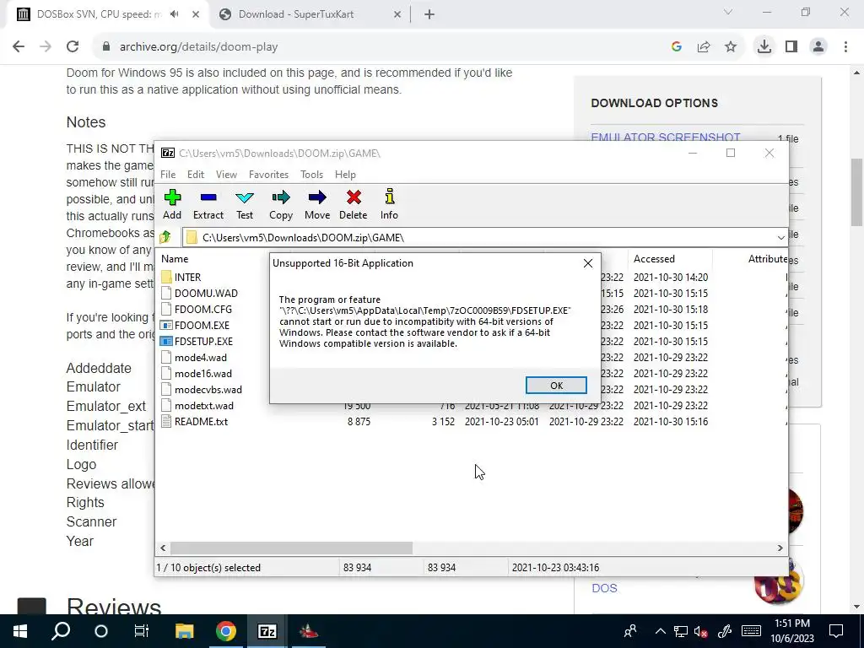Click the Info toolbar icon
Viewport: 864px width, 648px height.
coord(389,204)
